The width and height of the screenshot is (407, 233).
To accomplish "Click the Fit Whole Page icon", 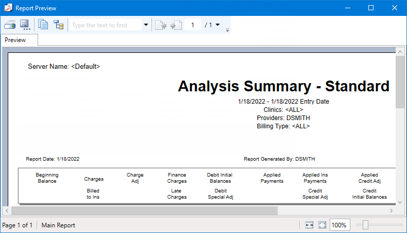I will click(x=323, y=225).
